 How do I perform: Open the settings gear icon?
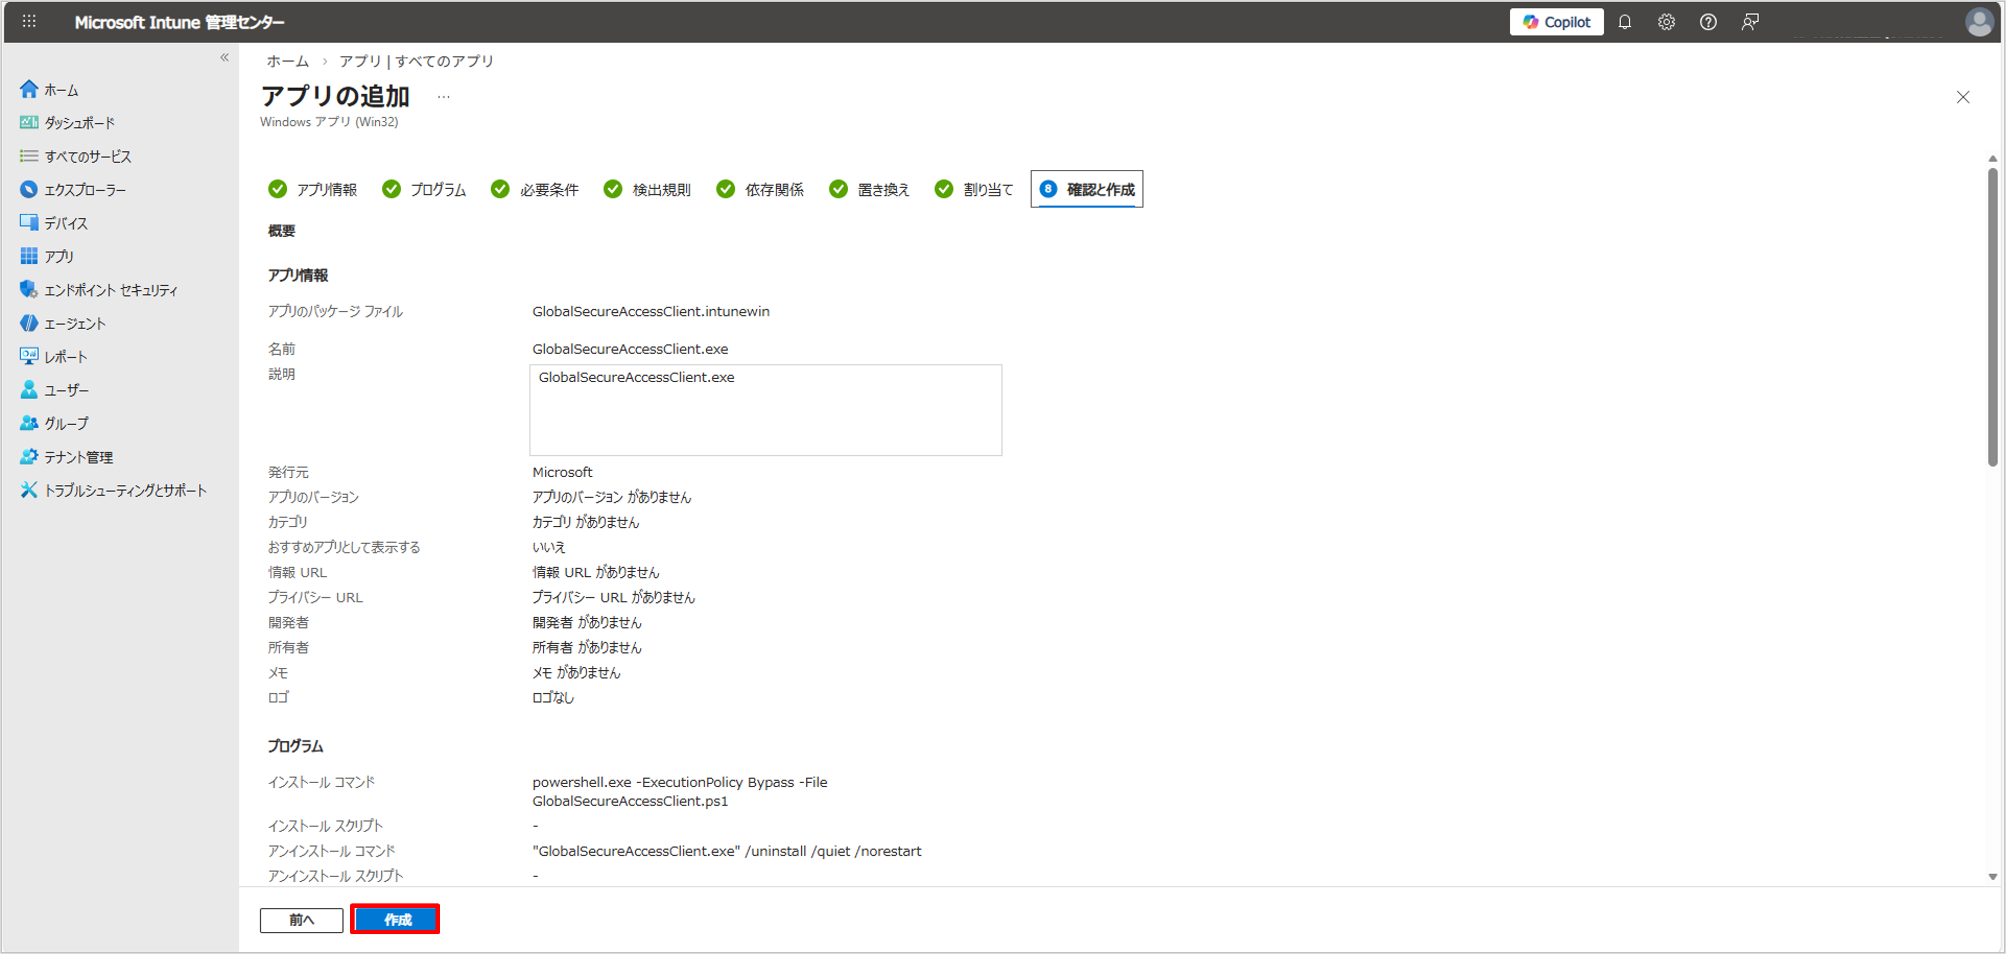pos(1666,22)
